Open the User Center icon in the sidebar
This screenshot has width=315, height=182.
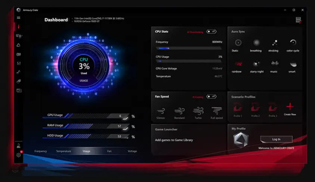19,146
